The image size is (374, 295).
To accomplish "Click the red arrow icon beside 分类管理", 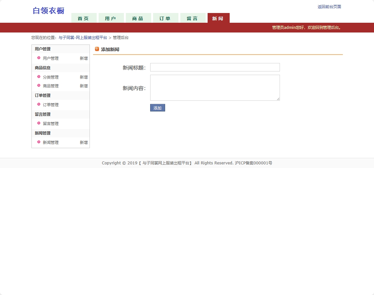I will coord(38,77).
